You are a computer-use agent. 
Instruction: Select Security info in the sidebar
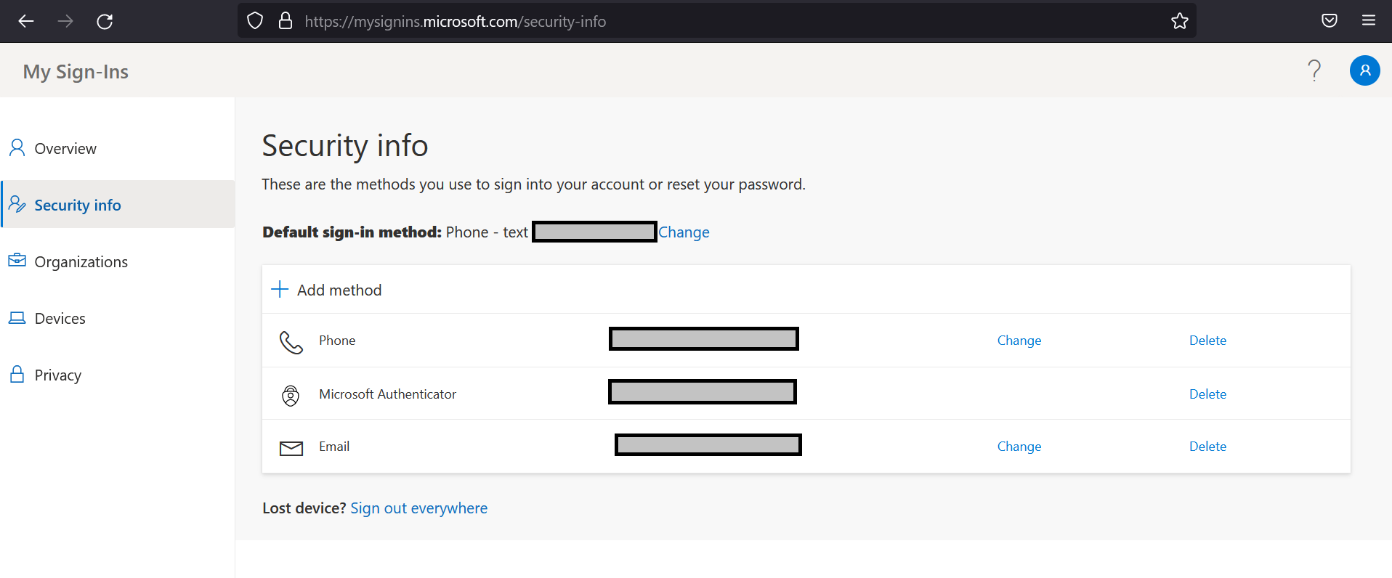tap(117, 205)
